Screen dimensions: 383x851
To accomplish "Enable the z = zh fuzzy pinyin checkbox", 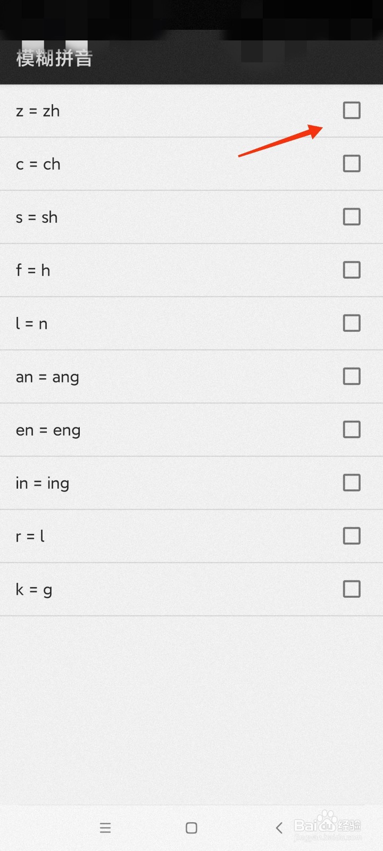I will coord(352,111).
